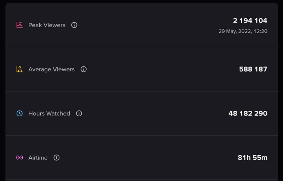Select the Hours Watched label
The width and height of the screenshot is (283, 181).
click(49, 113)
